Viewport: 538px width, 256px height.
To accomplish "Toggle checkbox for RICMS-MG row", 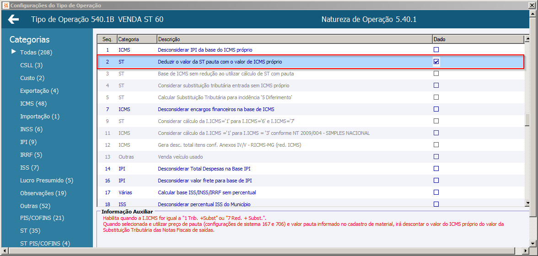I will pos(436,144).
